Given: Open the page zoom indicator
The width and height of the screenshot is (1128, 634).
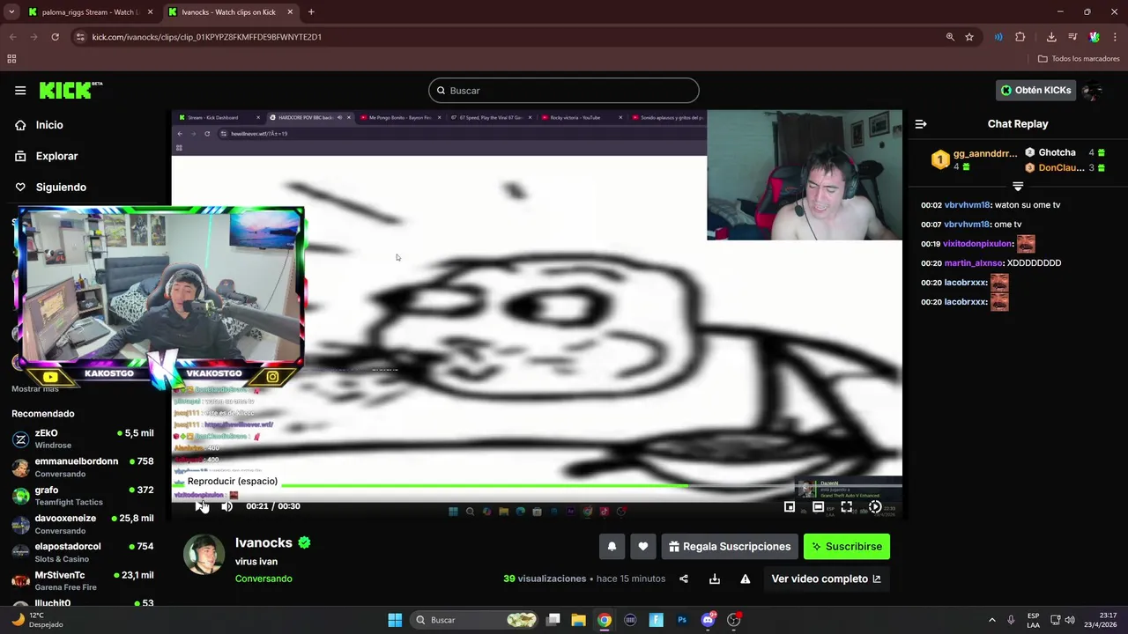Looking at the screenshot, I should pyautogui.click(x=950, y=37).
